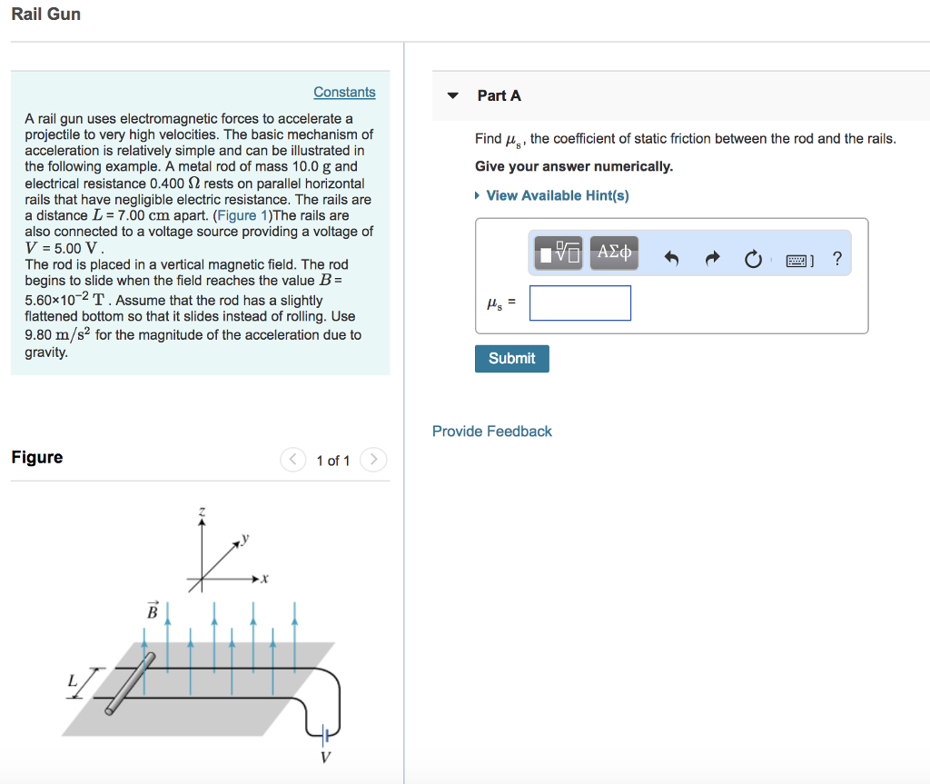
Task: Go to the next figure
Action: (373, 460)
